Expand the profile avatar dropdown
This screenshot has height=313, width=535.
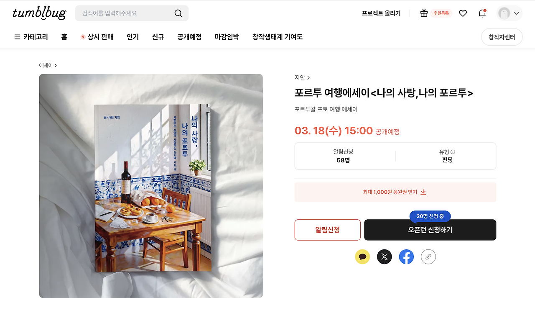[x=510, y=13]
